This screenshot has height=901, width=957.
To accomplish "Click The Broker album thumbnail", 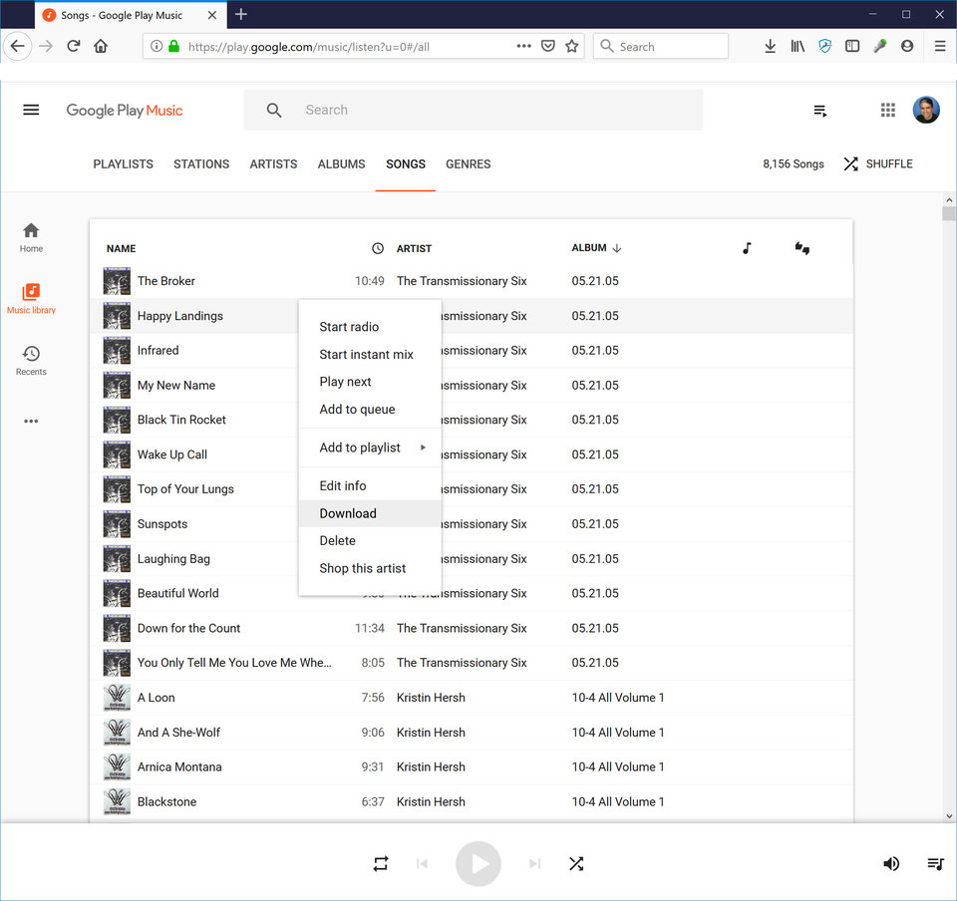I will click(x=117, y=281).
